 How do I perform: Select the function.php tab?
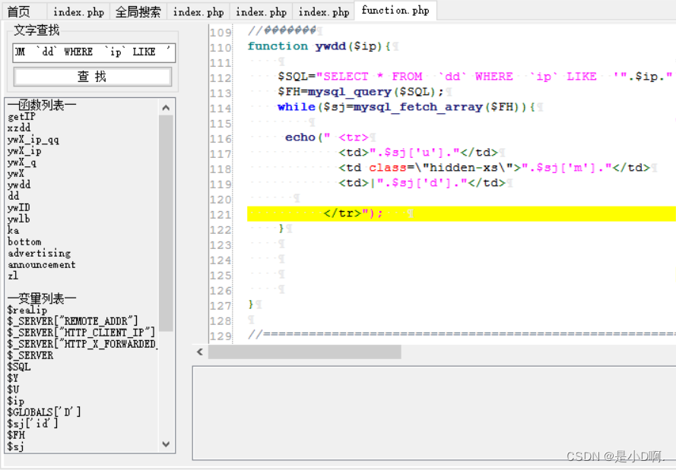click(395, 11)
